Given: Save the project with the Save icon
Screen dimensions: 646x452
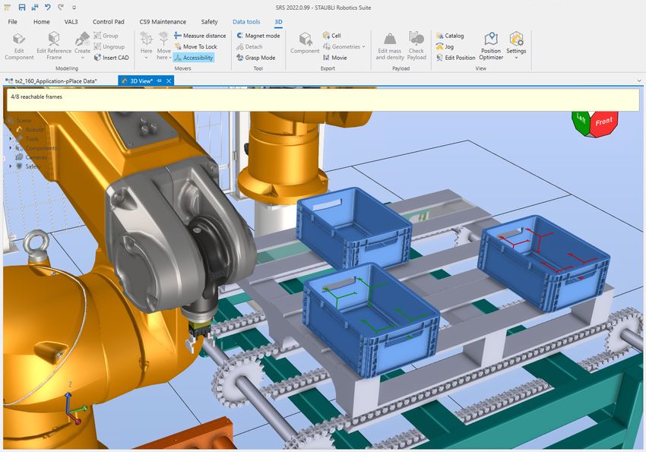Looking at the screenshot, I should click(22, 7).
